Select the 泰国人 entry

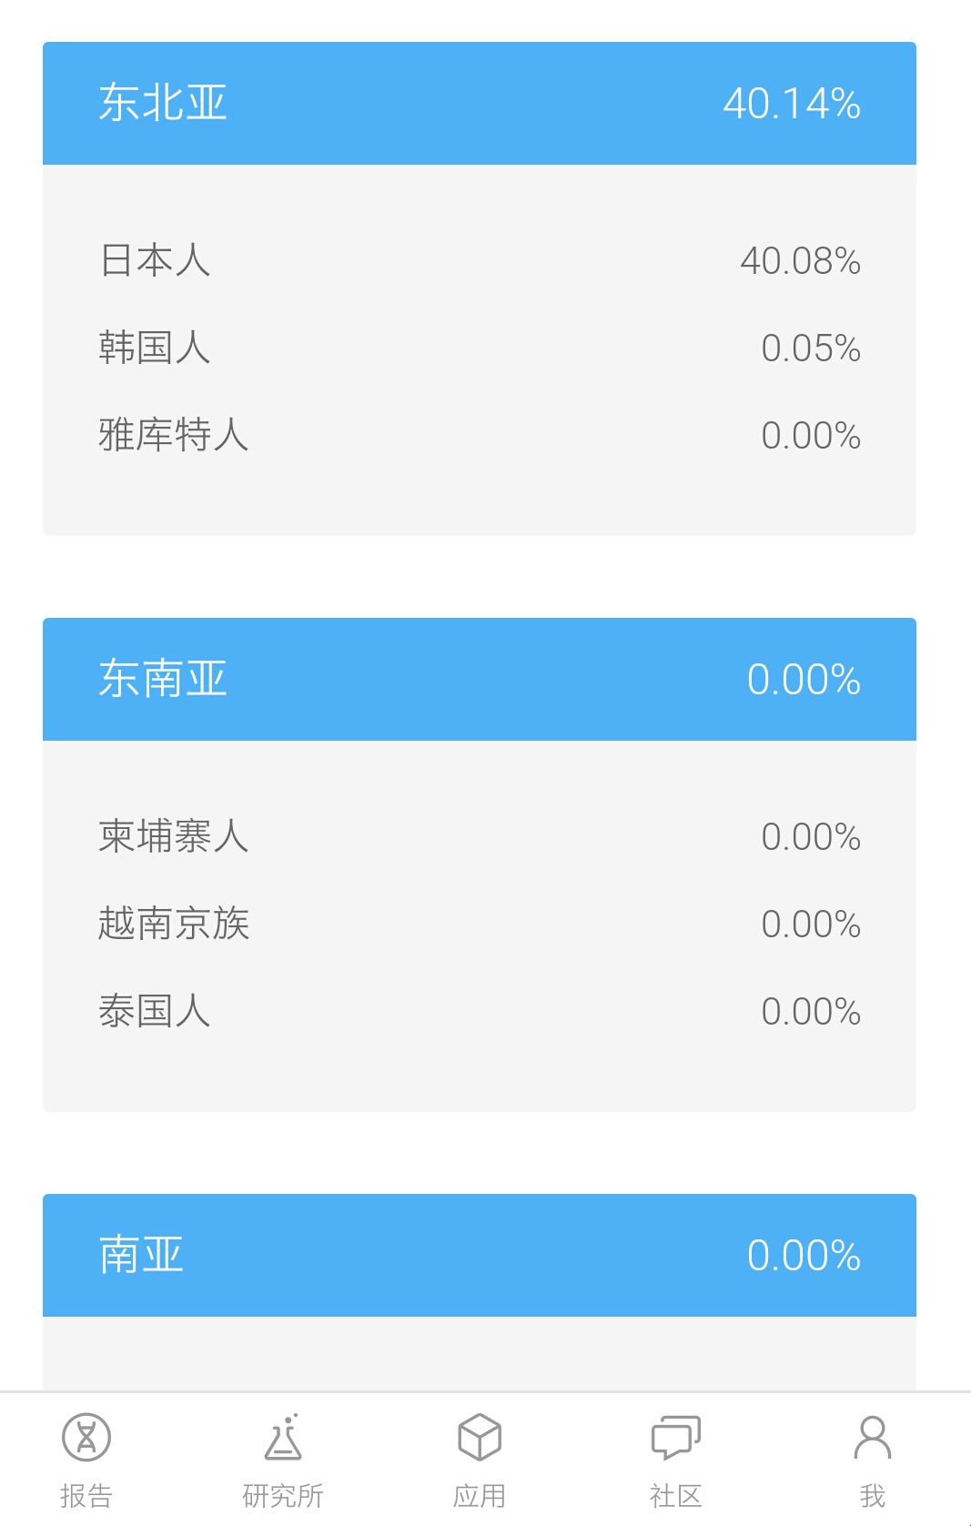pos(480,1011)
